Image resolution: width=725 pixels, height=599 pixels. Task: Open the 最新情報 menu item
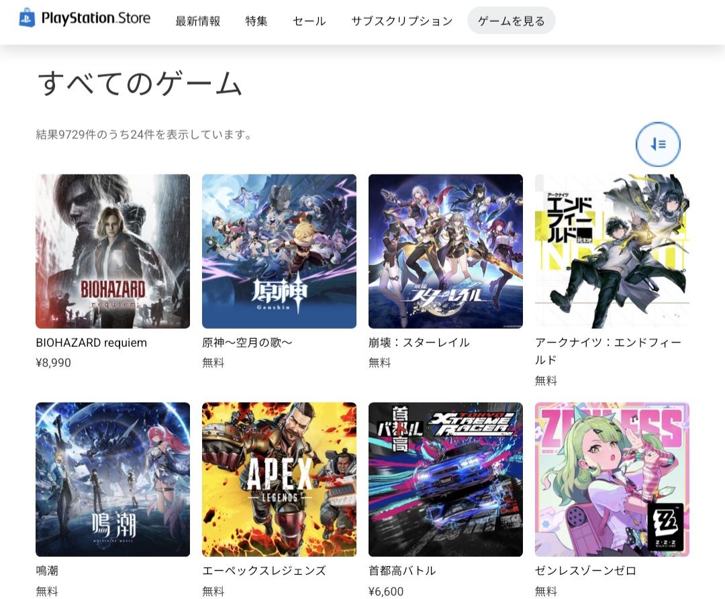[198, 21]
